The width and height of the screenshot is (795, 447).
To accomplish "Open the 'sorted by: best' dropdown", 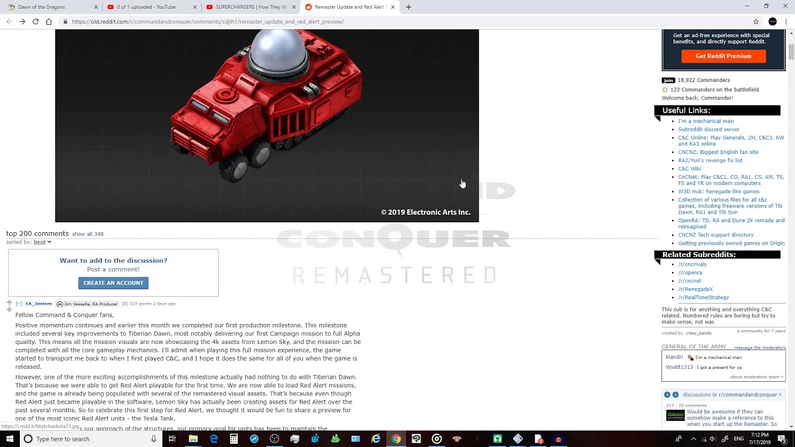I will tap(42, 242).
